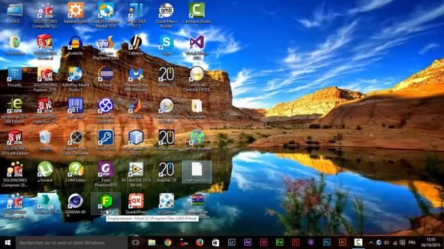Launch JetBrains PhpStorm shortcut
The width and height of the screenshot is (444, 249).
coord(105,48)
